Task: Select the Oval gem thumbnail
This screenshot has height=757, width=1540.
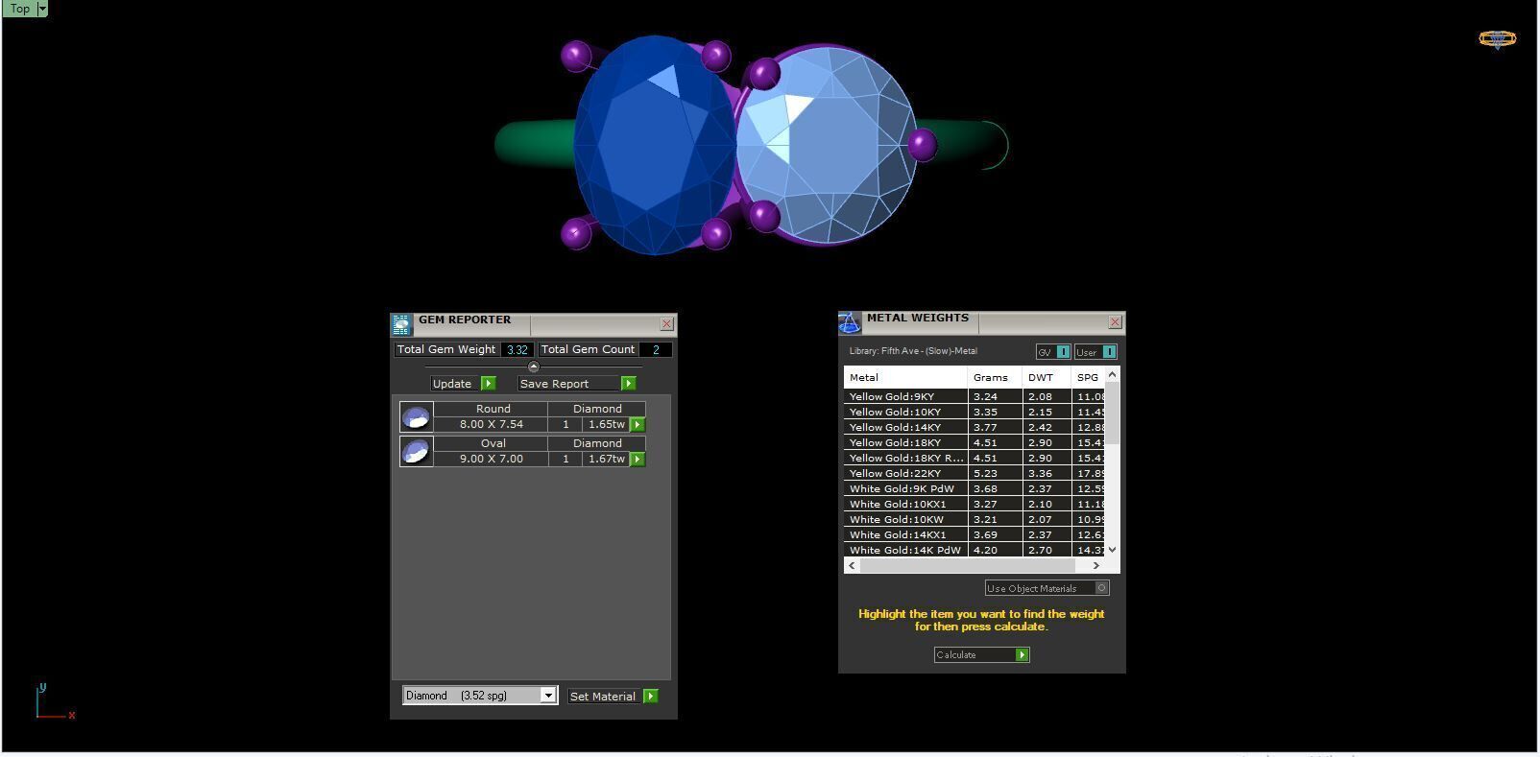Action: tap(416, 452)
